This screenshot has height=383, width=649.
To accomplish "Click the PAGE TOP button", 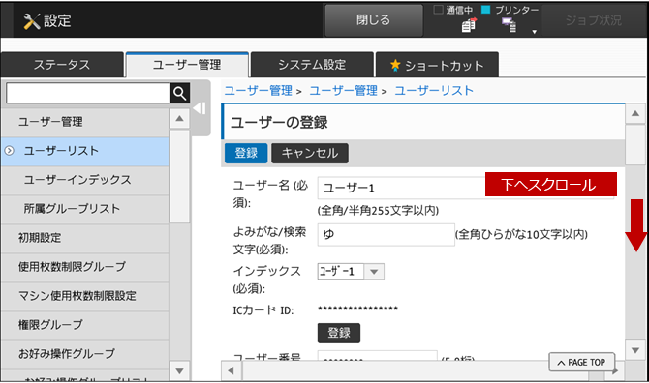I will (x=582, y=363).
